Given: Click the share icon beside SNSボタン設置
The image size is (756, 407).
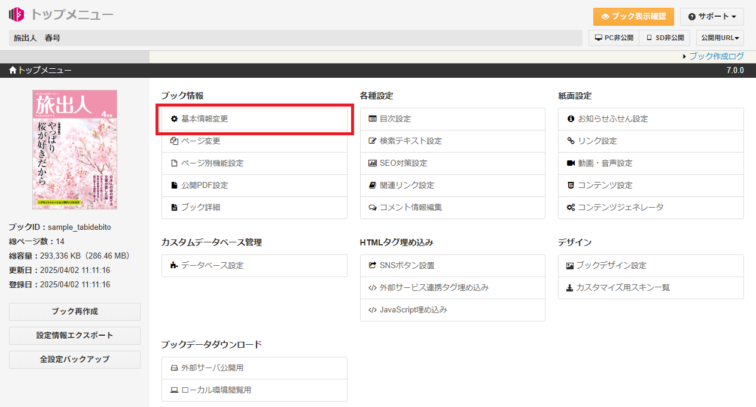Looking at the screenshot, I should click(x=373, y=266).
